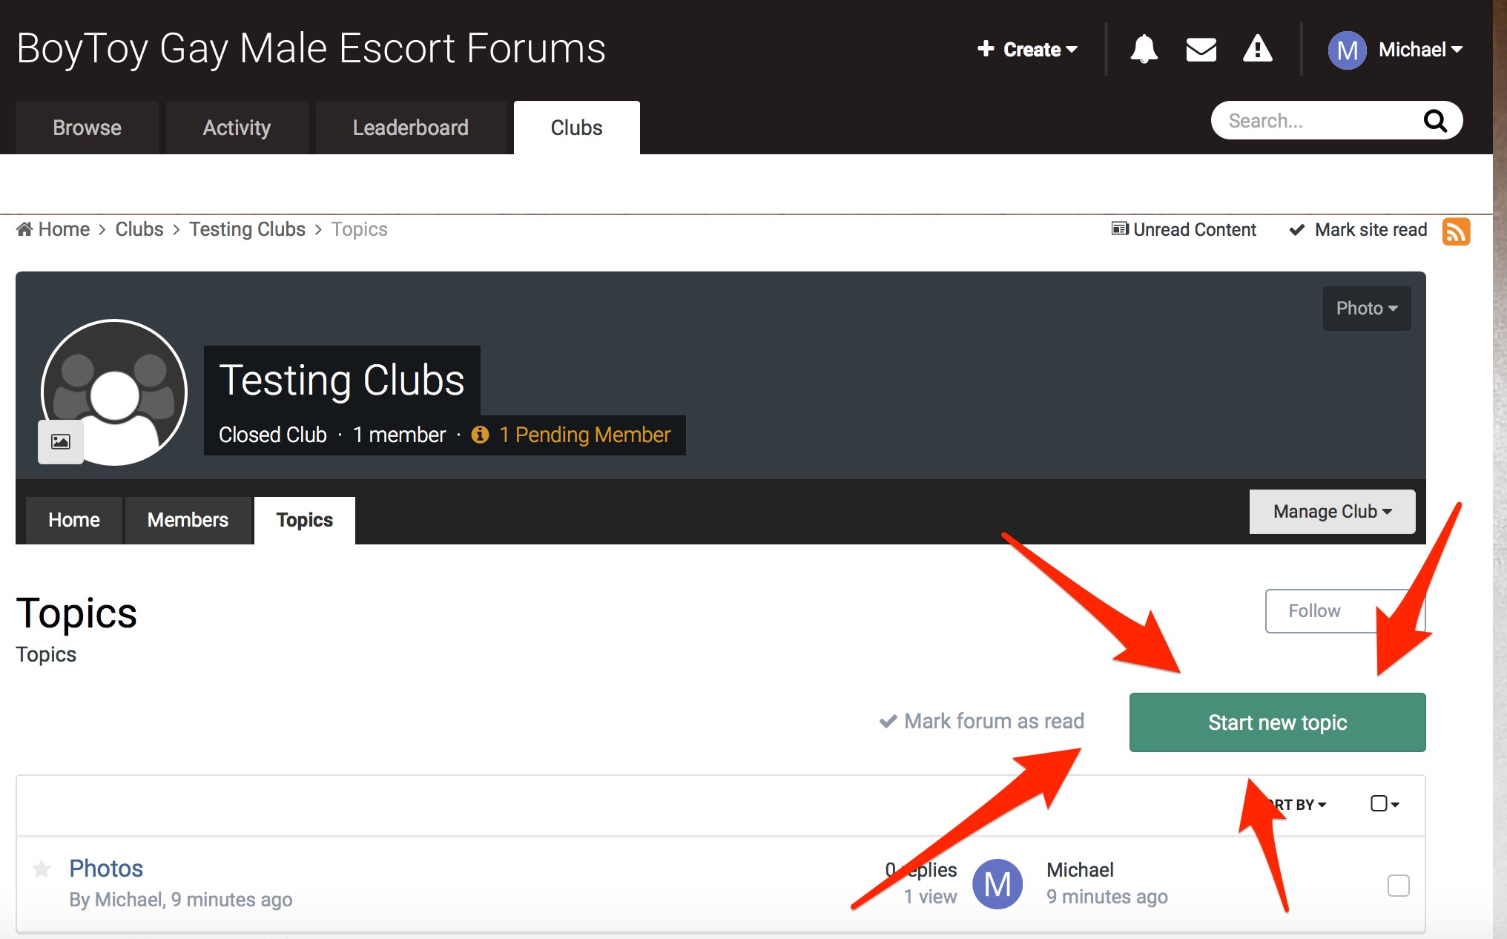Switch to the Leaderboard tab
The height and width of the screenshot is (939, 1507).
click(x=410, y=128)
